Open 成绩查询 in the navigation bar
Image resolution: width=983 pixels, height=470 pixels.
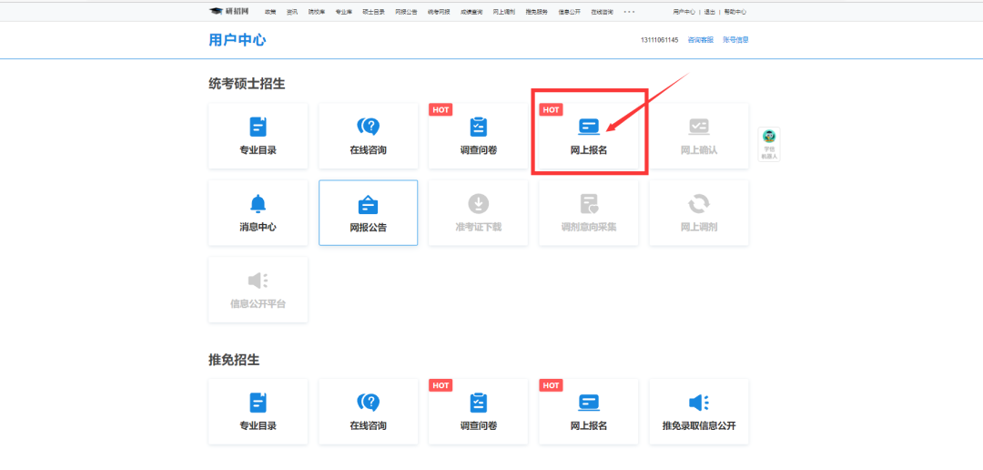click(x=471, y=12)
